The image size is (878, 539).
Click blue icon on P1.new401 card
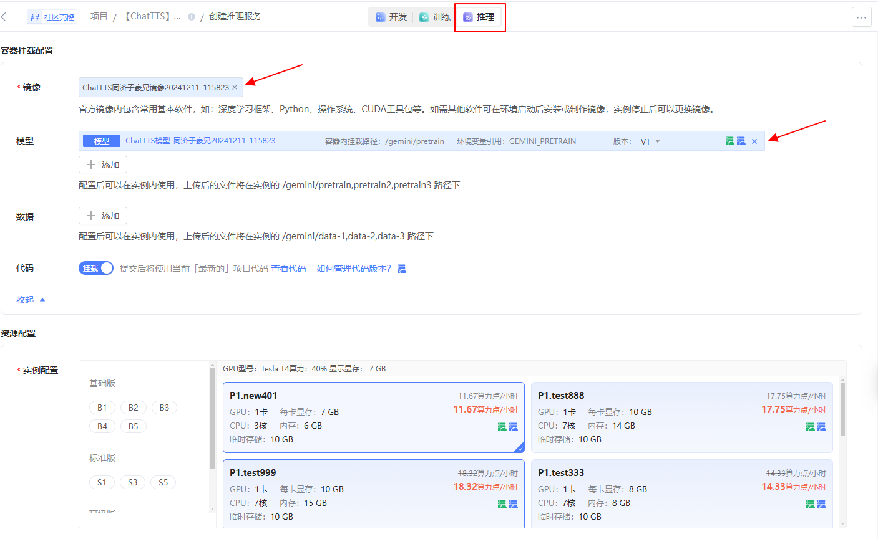pos(514,427)
